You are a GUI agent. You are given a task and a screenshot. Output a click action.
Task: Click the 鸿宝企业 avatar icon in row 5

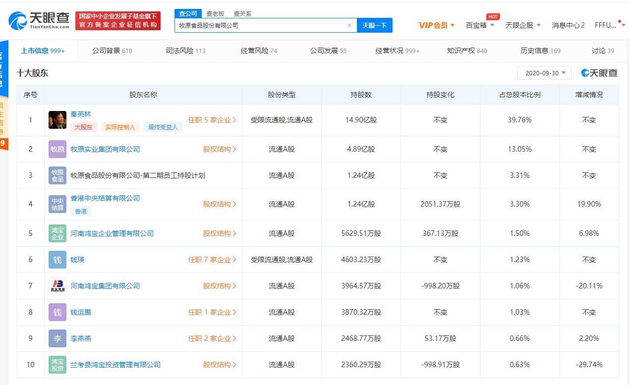click(x=57, y=233)
